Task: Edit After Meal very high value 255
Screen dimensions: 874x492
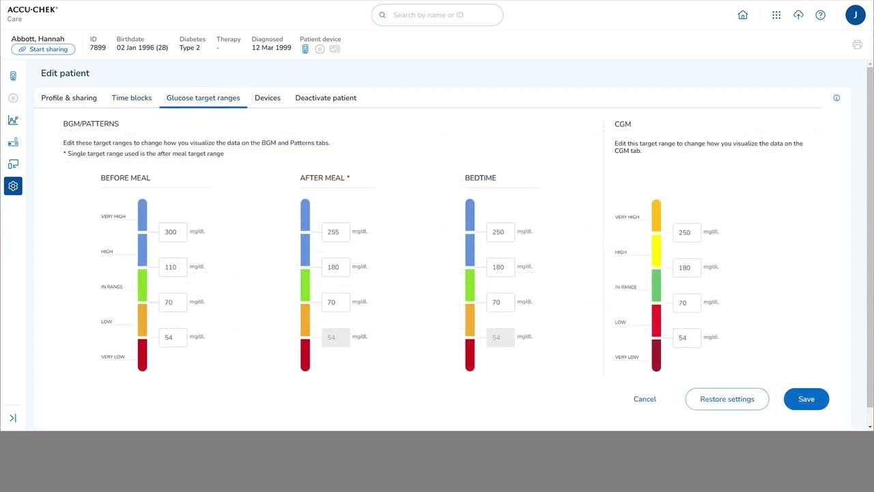Action: (336, 232)
